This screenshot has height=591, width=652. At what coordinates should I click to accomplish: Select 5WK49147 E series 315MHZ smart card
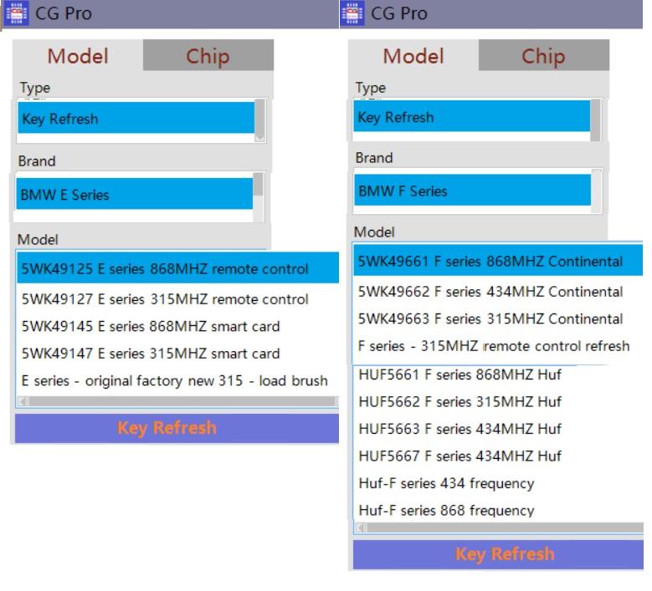click(x=178, y=353)
